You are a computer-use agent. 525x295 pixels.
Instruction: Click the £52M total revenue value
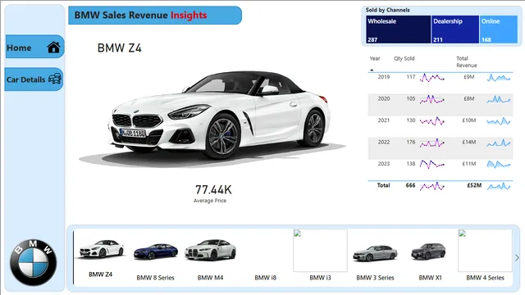point(474,185)
